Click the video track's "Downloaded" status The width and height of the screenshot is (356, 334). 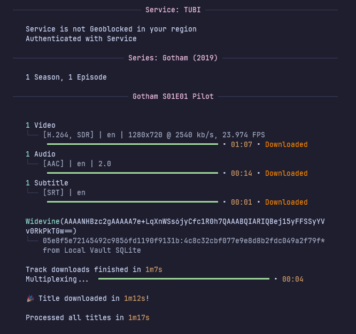point(286,144)
